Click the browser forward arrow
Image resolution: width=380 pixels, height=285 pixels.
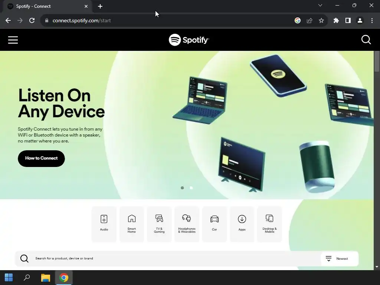click(x=20, y=21)
